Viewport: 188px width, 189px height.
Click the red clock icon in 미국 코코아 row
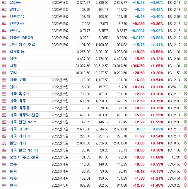tap(185, 129)
